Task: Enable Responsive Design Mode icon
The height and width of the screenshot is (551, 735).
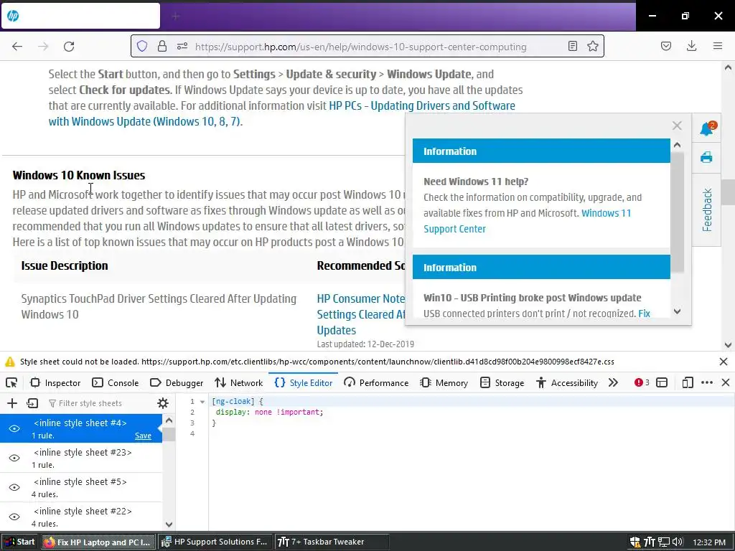Action: coord(687,383)
